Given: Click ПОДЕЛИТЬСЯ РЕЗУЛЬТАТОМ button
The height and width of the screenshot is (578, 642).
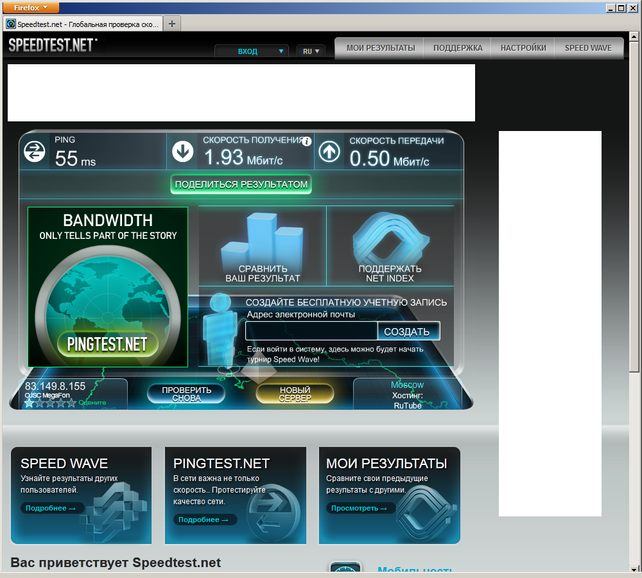Looking at the screenshot, I should 241,184.
